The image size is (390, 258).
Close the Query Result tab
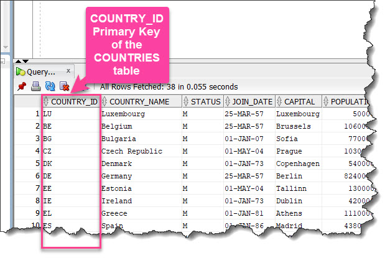click(68, 71)
